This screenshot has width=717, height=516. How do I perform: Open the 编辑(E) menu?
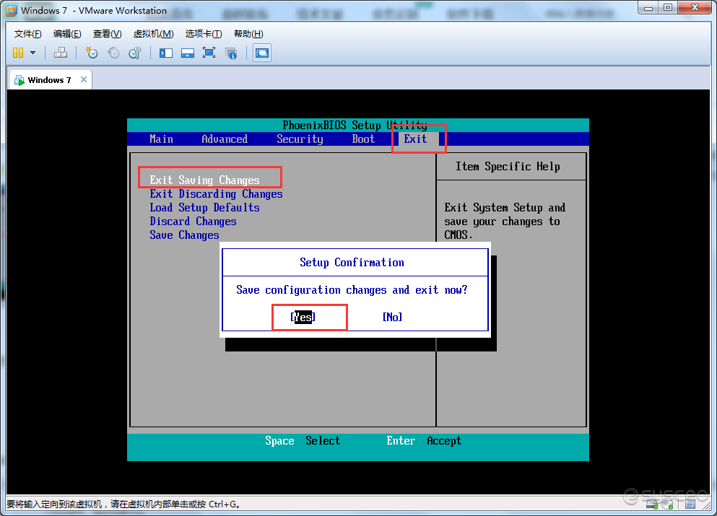[x=67, y=34]
